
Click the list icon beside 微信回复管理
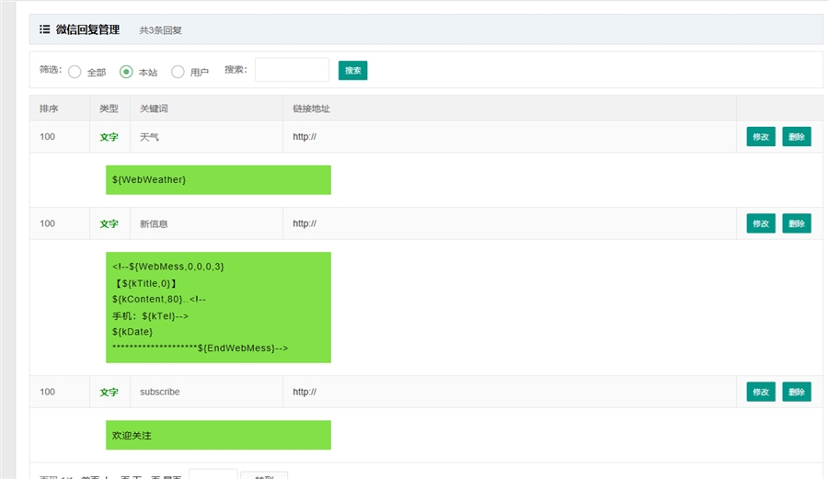[44, 29]
